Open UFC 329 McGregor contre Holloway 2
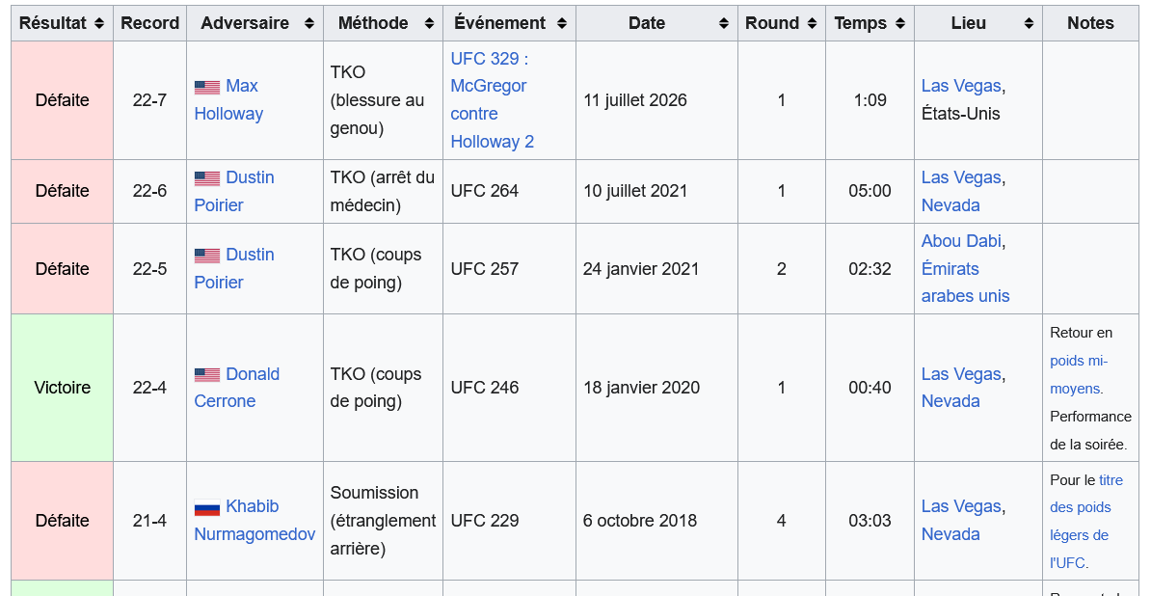Viewport: 1151px width, 596px height. click(493, 100)
